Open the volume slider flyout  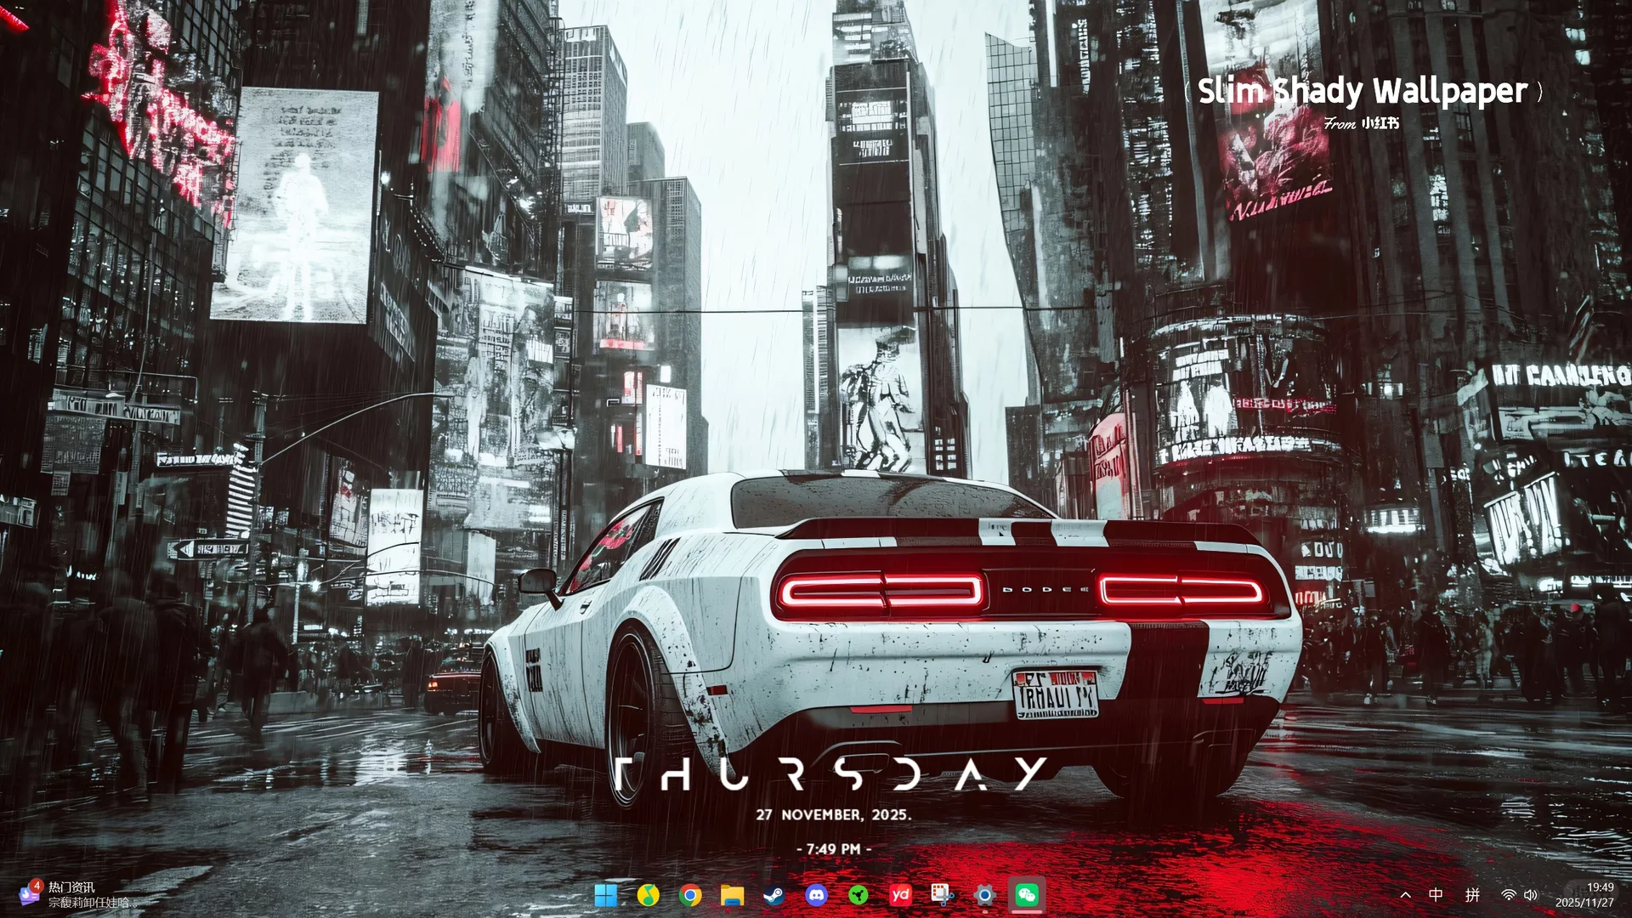(x=1531, y=895)
